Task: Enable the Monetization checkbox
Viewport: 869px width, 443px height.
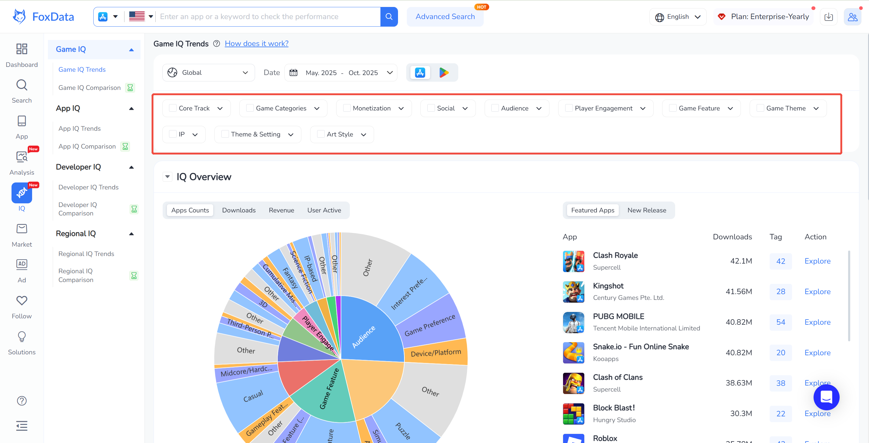Action: 347,108
